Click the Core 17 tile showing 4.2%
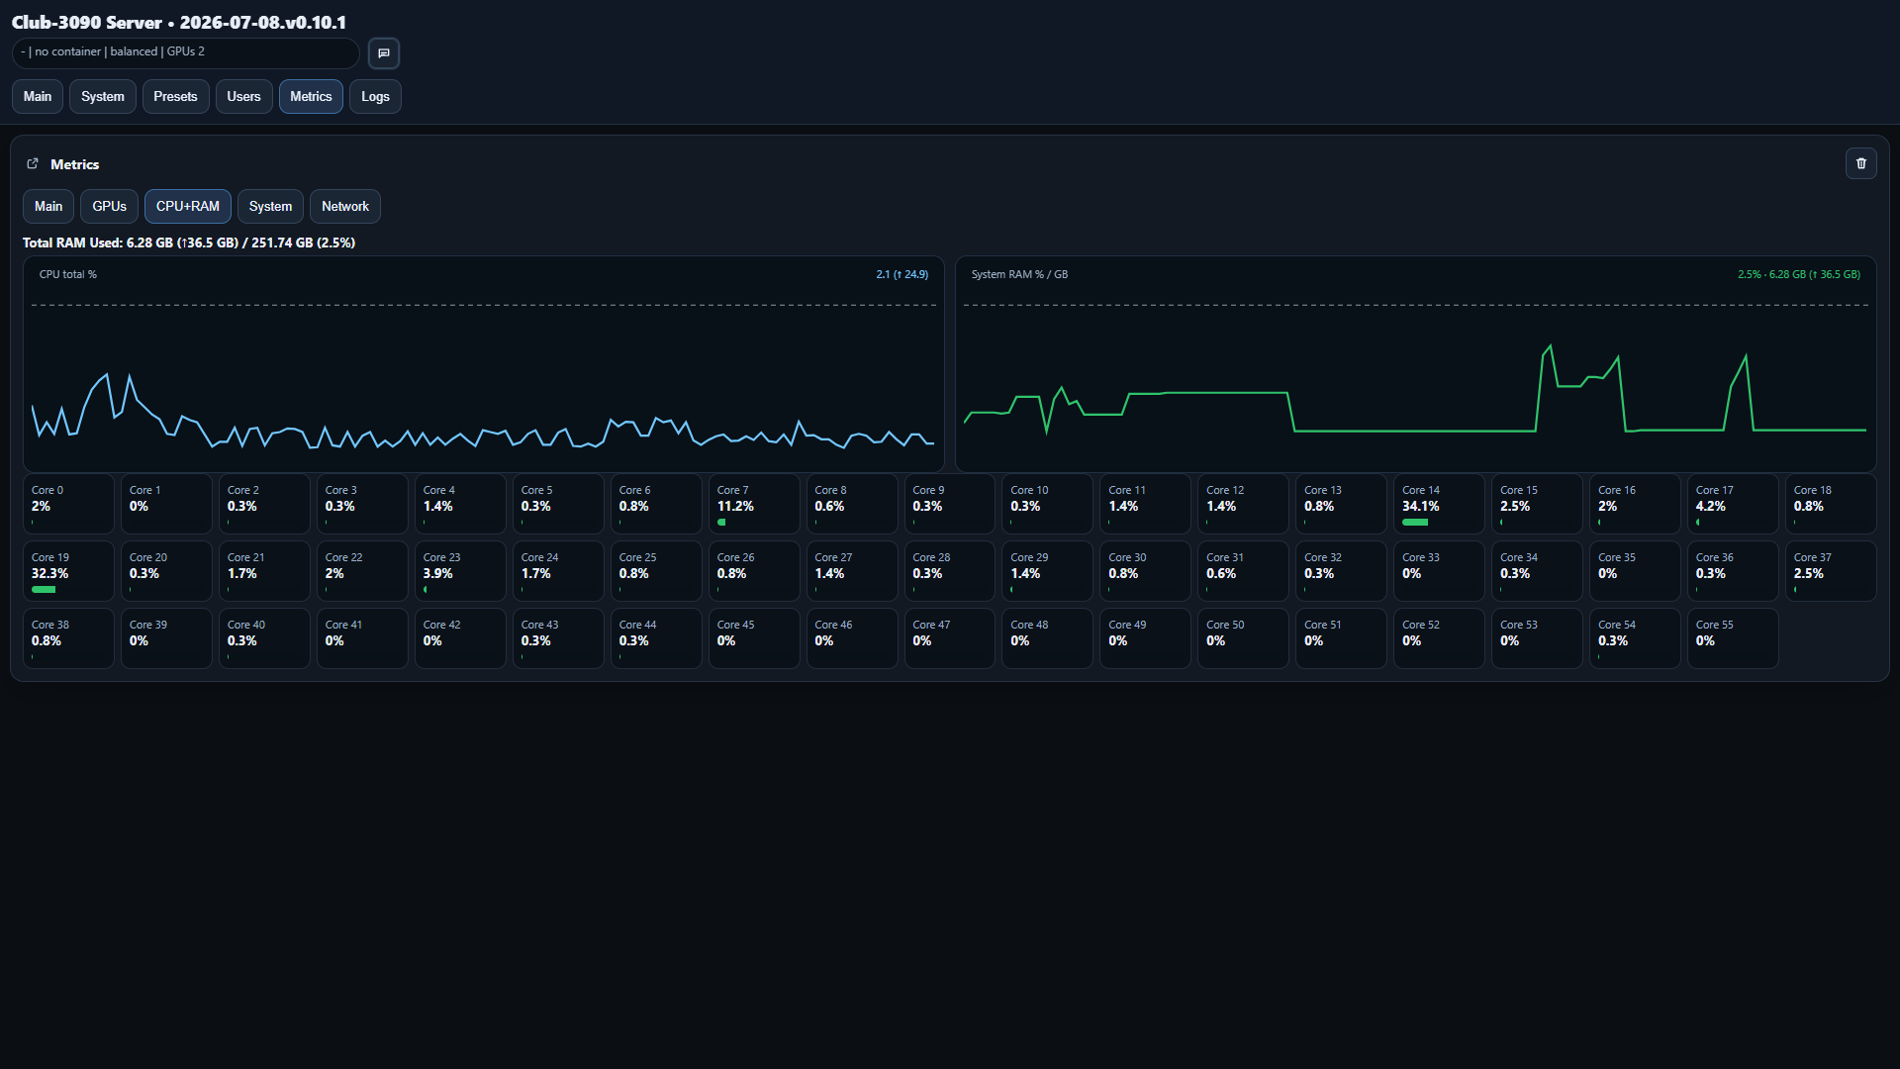Image resolution: width=1900 pixels, height=1069 pixels. [x=1733, y=504]
